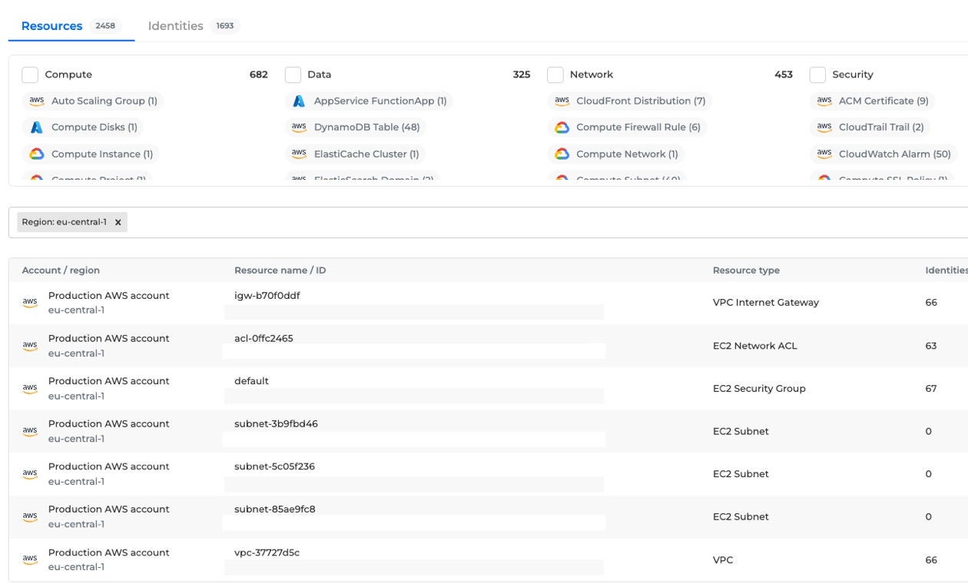Click Google Cloud icon on Compute Firewall Rule chip

tap(562, 128)
